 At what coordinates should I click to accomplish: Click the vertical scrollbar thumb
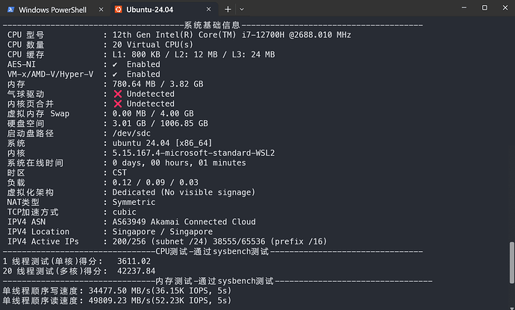512,262
